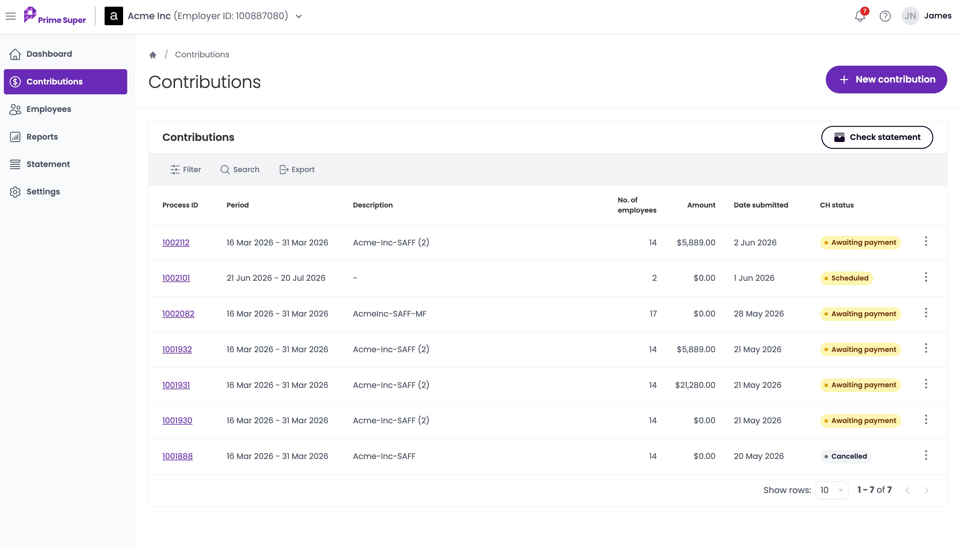Open the three-dot menu for row 1001930
This screenshot has height=547, width=961.
click(926, 419)
